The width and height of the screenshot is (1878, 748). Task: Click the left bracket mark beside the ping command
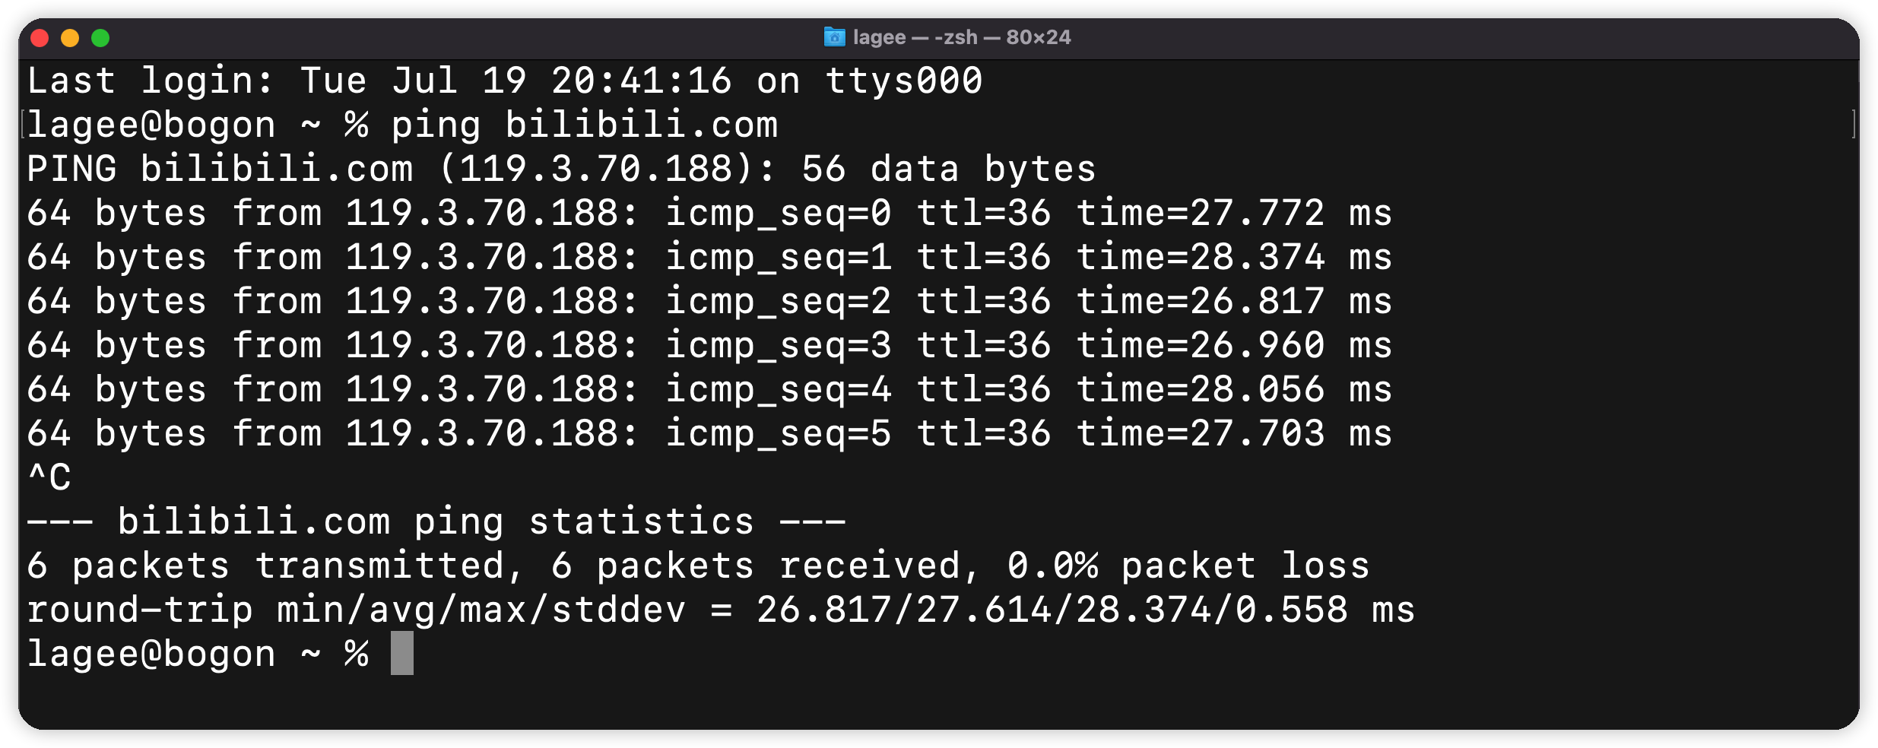pos(24,125)
